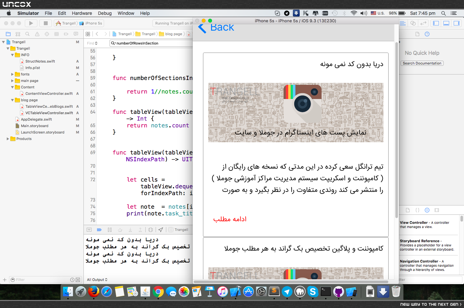Open the Hardware menu

[82, 13]
